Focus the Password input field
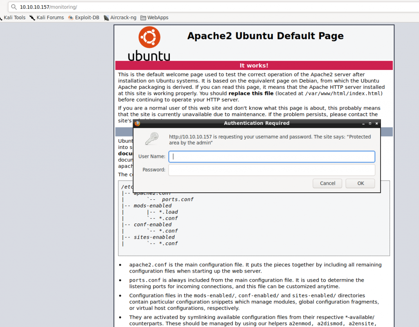 pos(272,170)
